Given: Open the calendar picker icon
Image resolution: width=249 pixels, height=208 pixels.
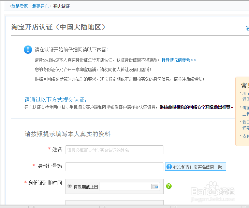Looking at the screenshot, I should coord(155,186).
